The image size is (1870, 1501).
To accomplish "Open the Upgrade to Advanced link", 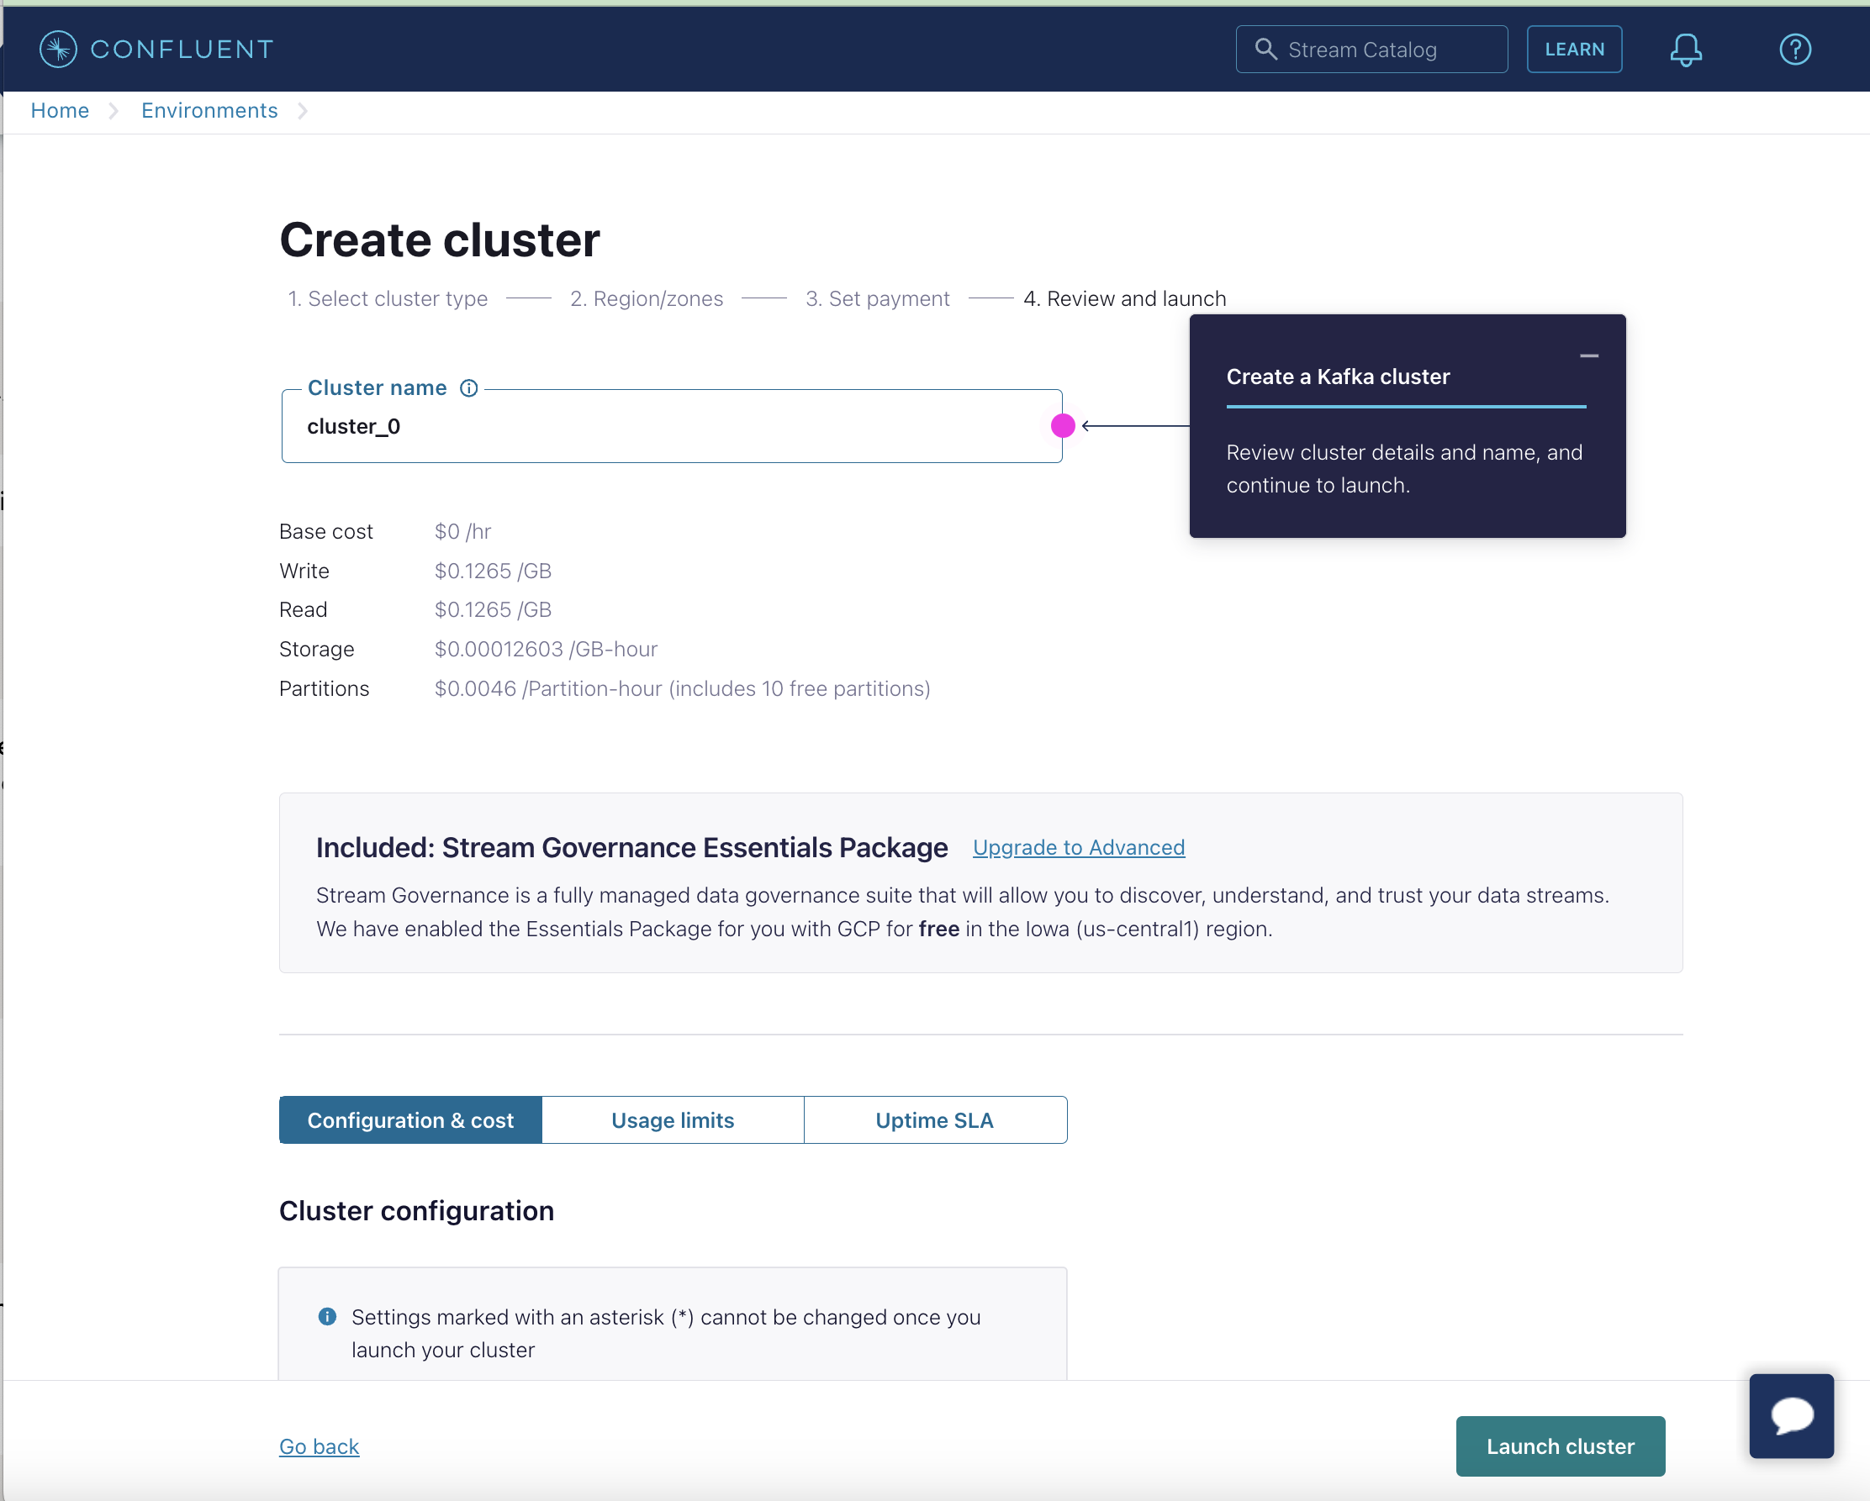I will point(1078,847).
